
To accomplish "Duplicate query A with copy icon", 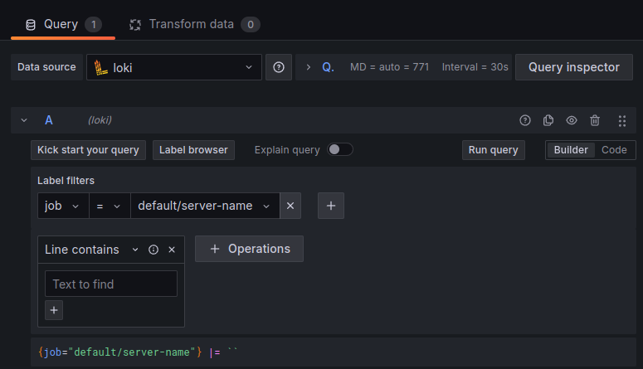I will point(548,120).
